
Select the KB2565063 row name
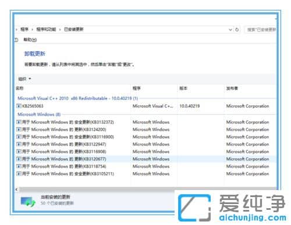point(33,106)
